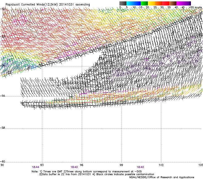203x179 pixels.
Task: Click the '-56' latitude axis label
Action: click(x=2, y=96)
